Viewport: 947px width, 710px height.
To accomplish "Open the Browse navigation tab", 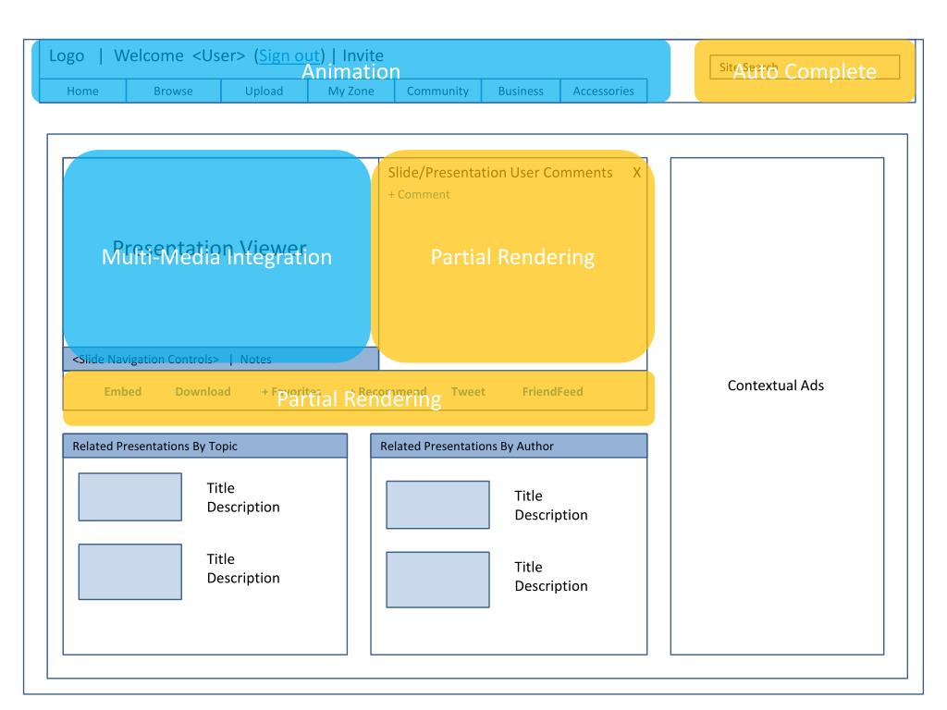I will coord(173,92).
